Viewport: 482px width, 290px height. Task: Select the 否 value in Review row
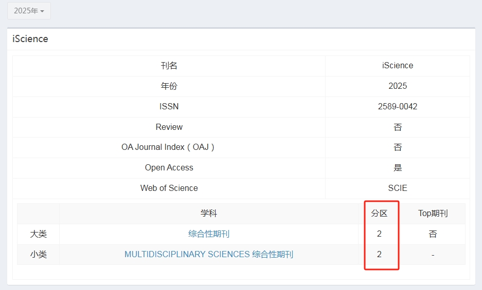click(398, 127)
